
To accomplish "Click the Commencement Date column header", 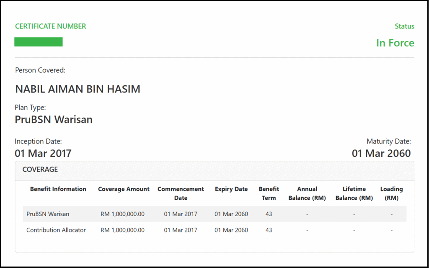I will coord(181,193).
